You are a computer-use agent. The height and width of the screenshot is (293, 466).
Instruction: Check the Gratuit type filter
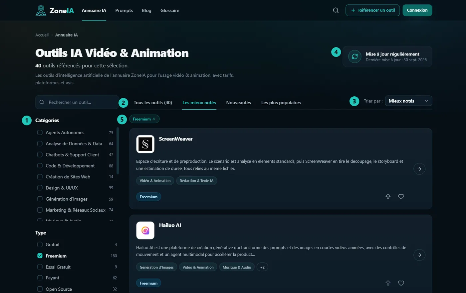[40, 244]
